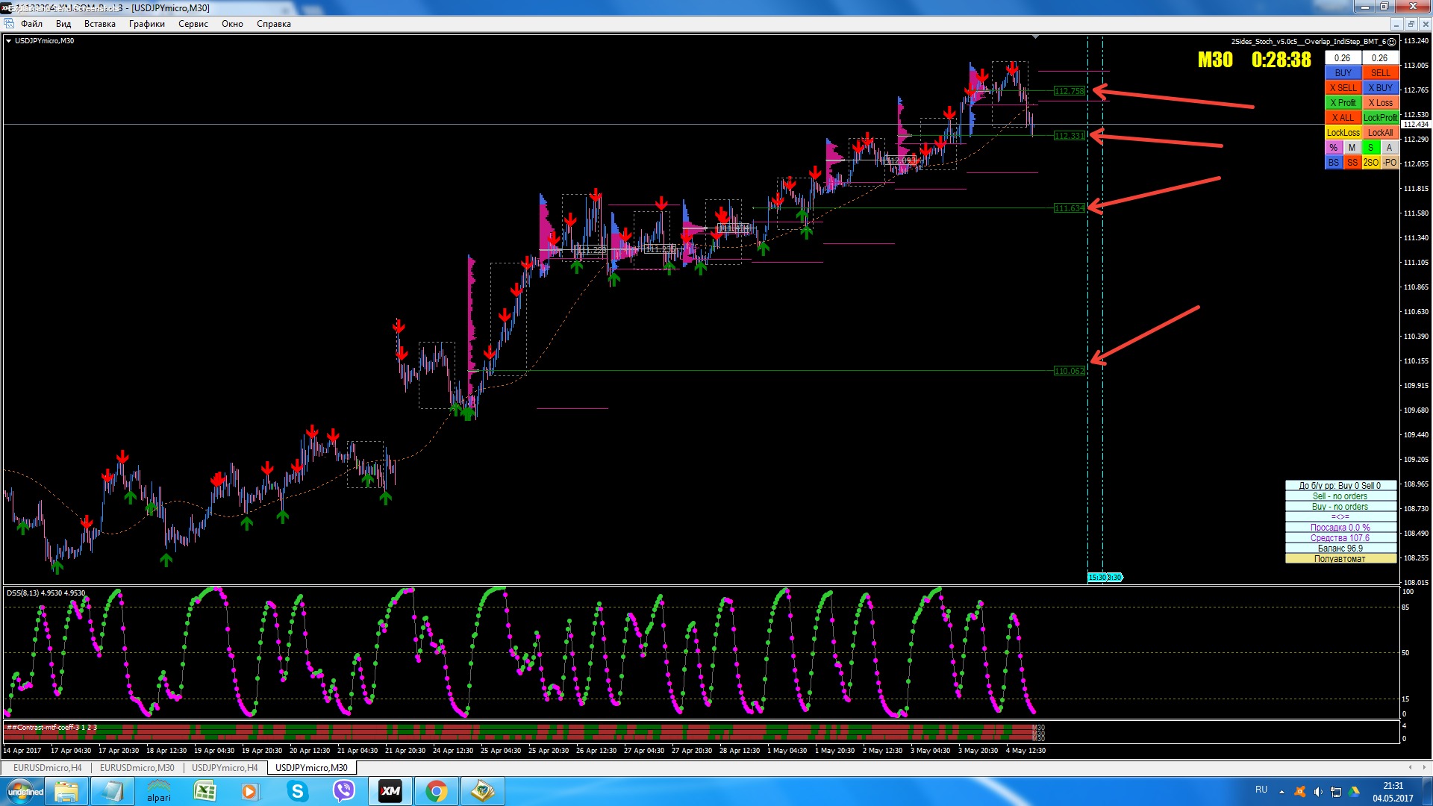The image size is (1433, 806).
Task: Open the Alpari terminal taskbar icon
Action: point(158,791)
